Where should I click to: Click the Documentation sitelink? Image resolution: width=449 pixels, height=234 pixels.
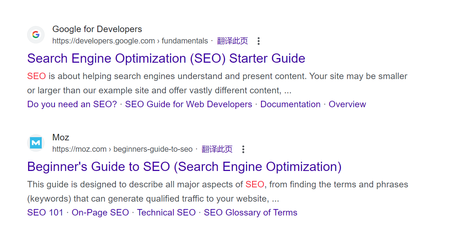[x=290, y=104]
